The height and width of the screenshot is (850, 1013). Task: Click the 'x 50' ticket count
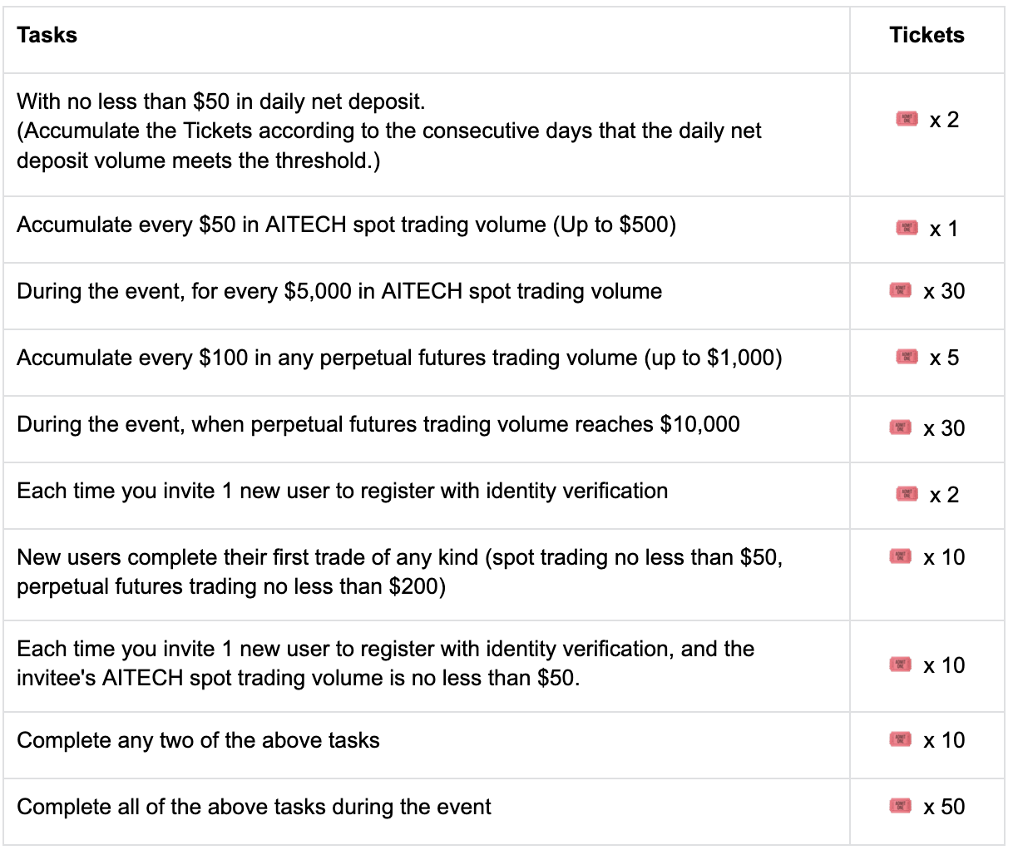944,807
